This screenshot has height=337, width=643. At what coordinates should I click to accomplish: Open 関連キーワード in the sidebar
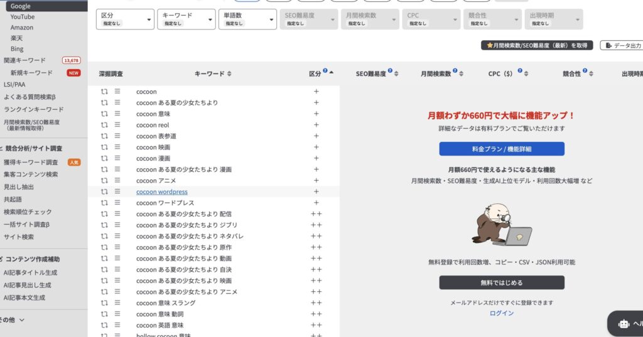(24, 60)
